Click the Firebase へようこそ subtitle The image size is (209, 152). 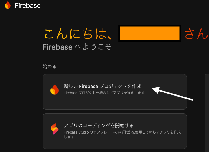tap(77, 47)
